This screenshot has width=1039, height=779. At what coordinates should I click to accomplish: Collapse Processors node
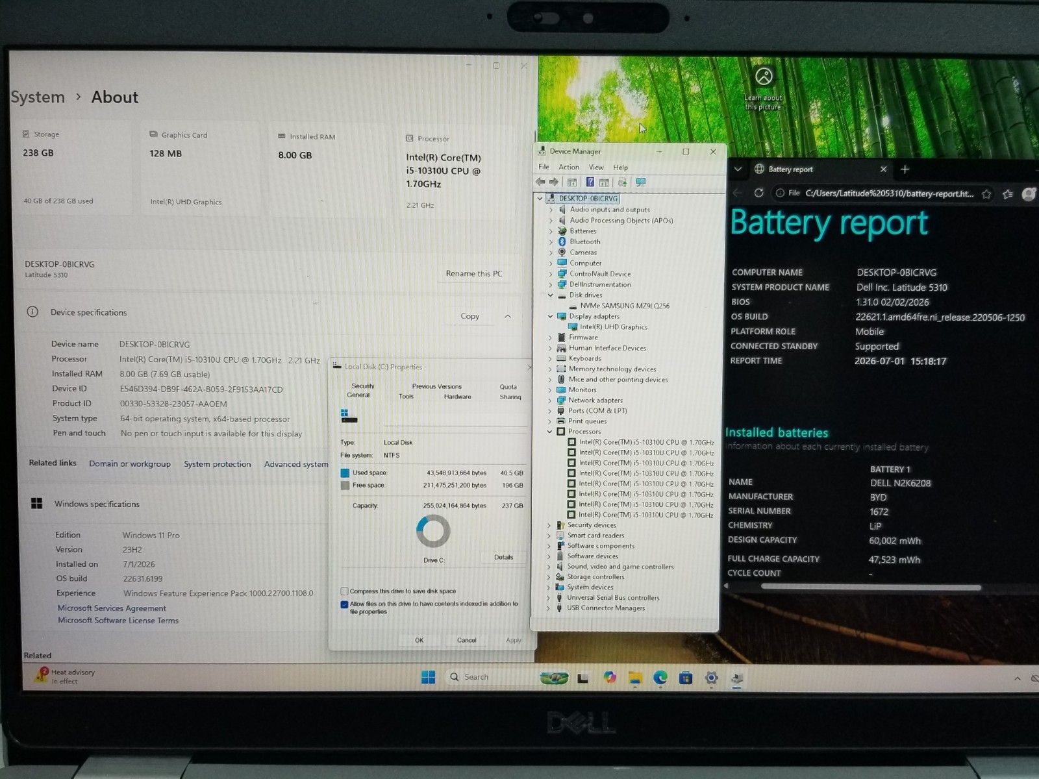(x=549, y=431)
